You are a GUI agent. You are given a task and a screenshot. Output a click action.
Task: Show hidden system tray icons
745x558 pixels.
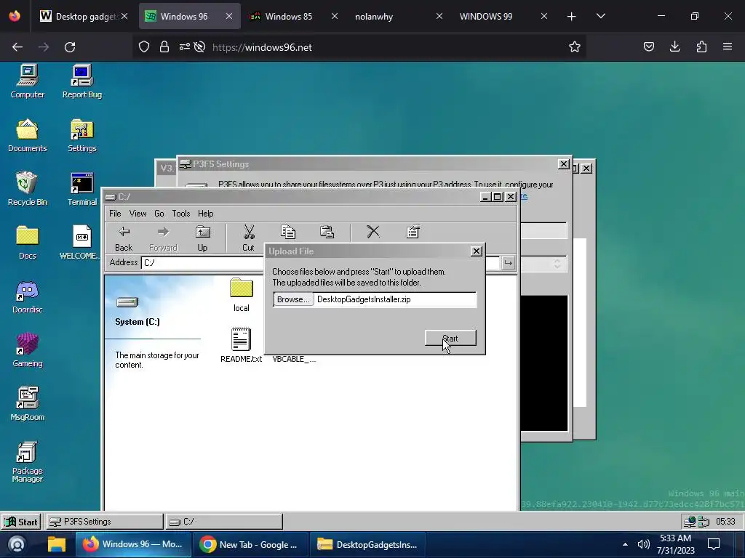click(x=625, y=544)
